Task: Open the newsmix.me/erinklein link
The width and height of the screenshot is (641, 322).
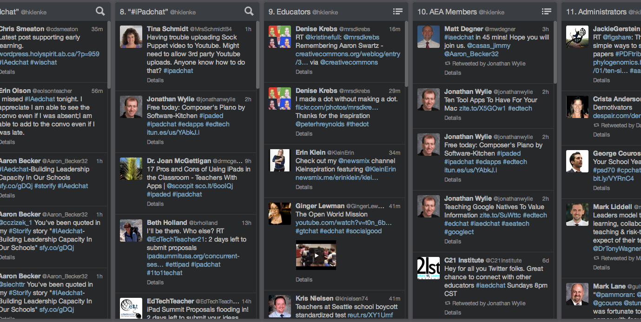Action: (x=337, y=177)
